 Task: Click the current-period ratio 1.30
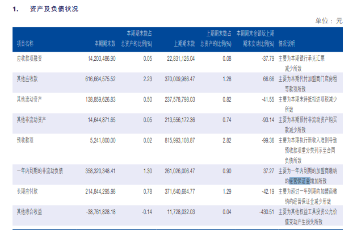[148, 171]
